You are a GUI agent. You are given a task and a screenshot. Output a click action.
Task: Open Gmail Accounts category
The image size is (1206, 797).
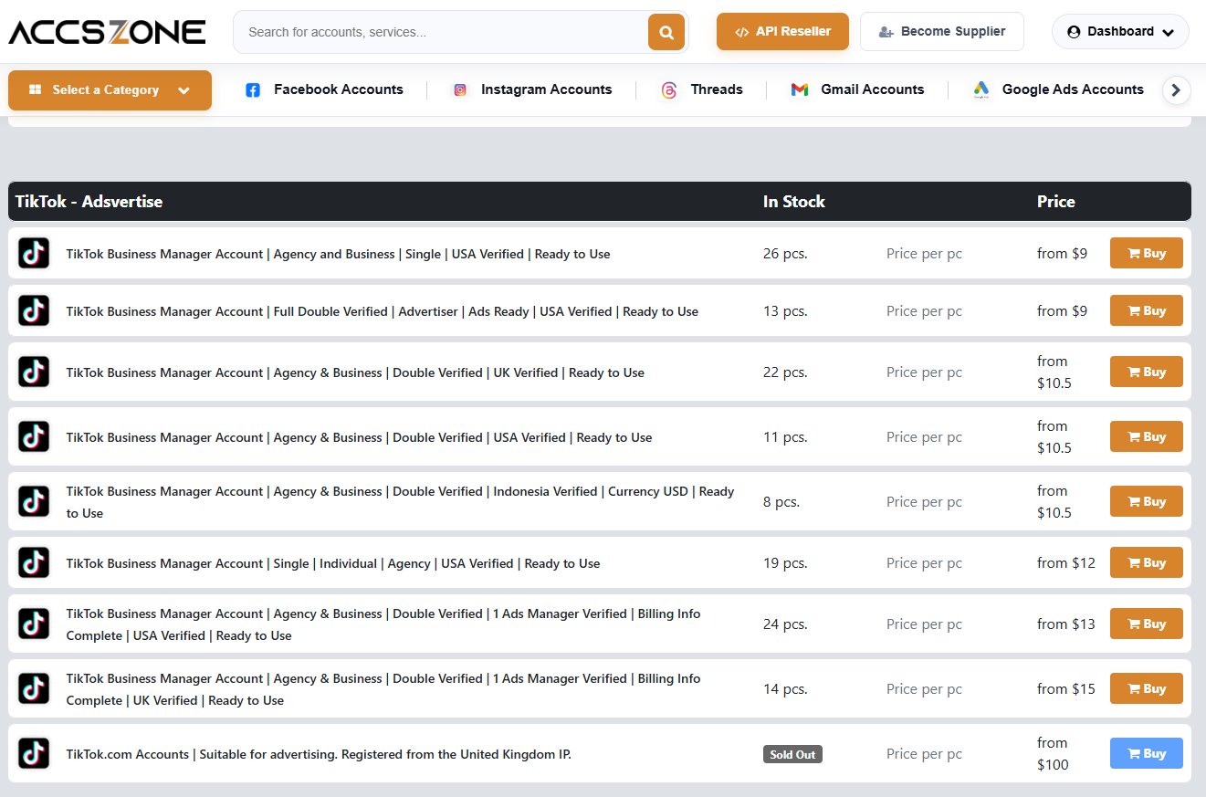(x=872, y=89)
